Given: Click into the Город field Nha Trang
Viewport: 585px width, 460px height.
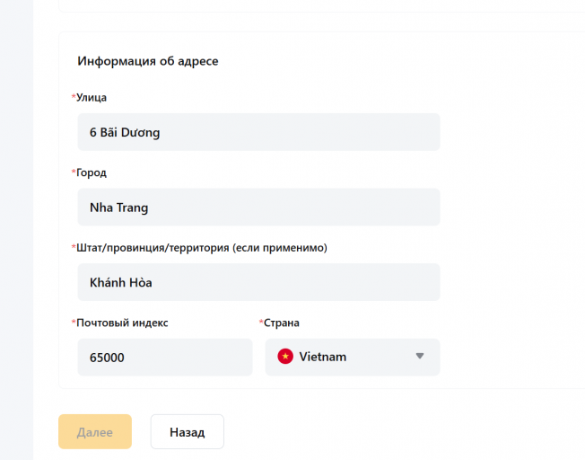Looking at the screenshot, I should 258,208.
